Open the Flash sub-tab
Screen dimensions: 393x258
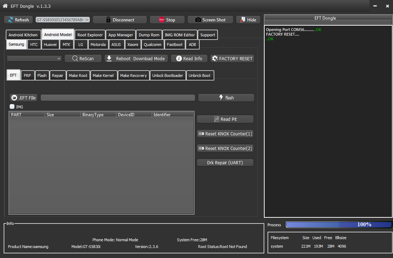coord(42,76)
